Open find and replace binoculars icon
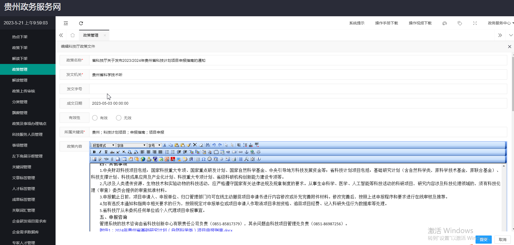Screen dimensions: 514x245 tap(208, 145)
